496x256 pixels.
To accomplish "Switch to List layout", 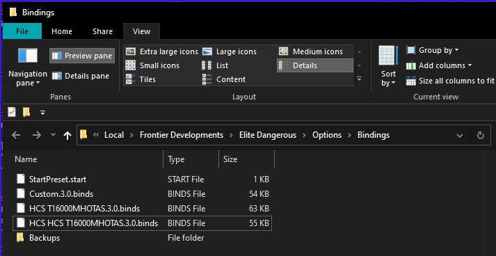I will pos(215,65).
